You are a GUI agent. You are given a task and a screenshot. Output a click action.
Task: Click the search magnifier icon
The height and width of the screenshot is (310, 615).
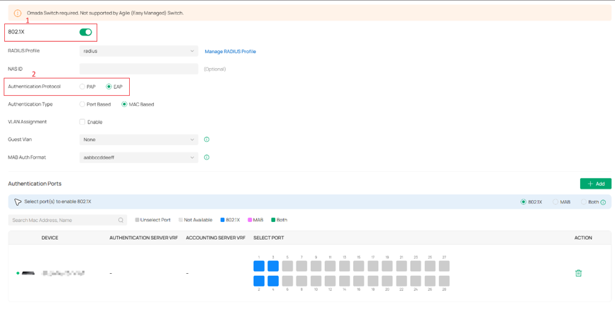click(121, 220)
